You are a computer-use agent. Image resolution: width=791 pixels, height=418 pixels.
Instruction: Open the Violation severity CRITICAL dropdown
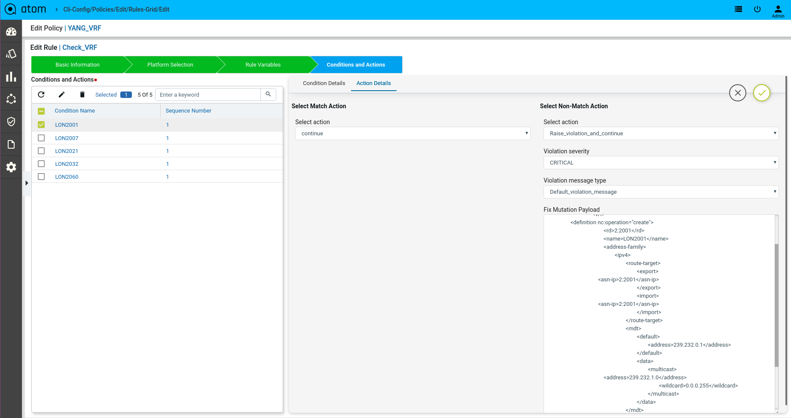click(x=661, y=163)
